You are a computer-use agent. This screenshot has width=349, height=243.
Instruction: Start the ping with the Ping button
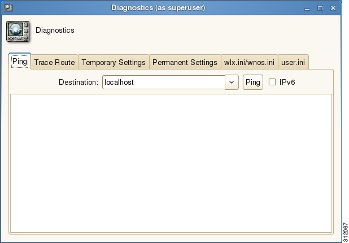point(253,82)
